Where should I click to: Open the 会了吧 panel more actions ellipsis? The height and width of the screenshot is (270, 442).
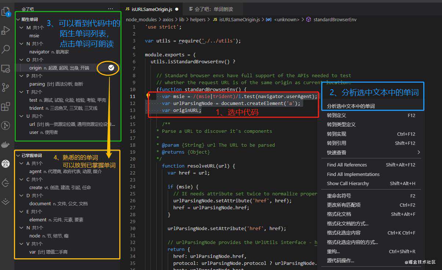click(110, 9)
